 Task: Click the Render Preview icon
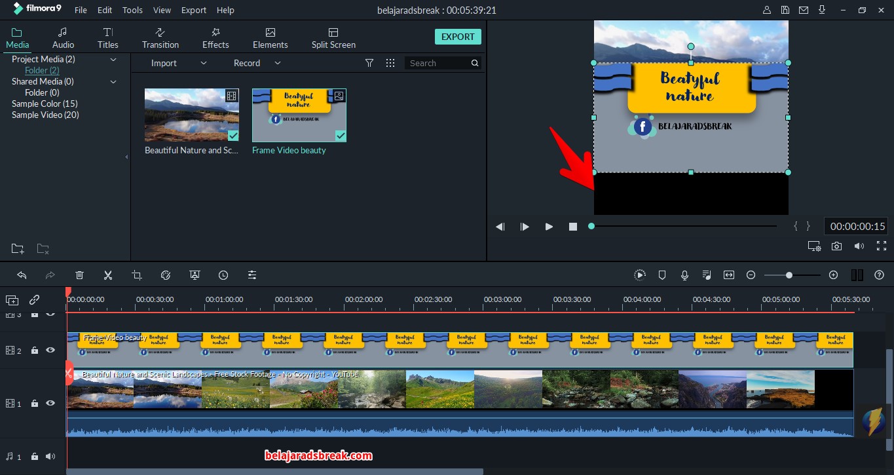point(640,275)
